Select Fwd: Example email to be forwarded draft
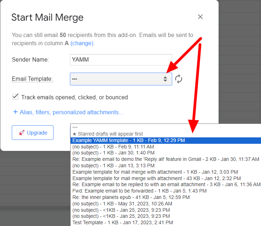Screen dimensions: 261x226 tap(166, 191)
